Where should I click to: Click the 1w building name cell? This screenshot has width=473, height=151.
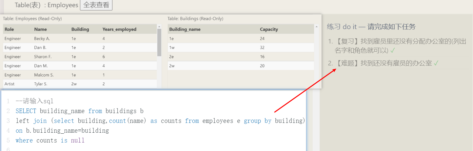click(x=171, y=48)
